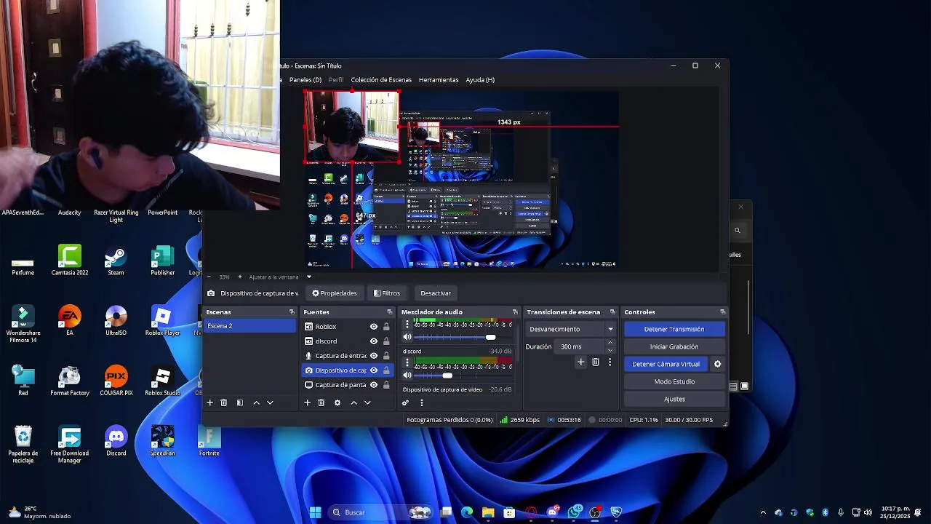Viewport: 931px width, 524px height.
Task: Add a transition with the plus icon
Action: [x=580, y=362]
